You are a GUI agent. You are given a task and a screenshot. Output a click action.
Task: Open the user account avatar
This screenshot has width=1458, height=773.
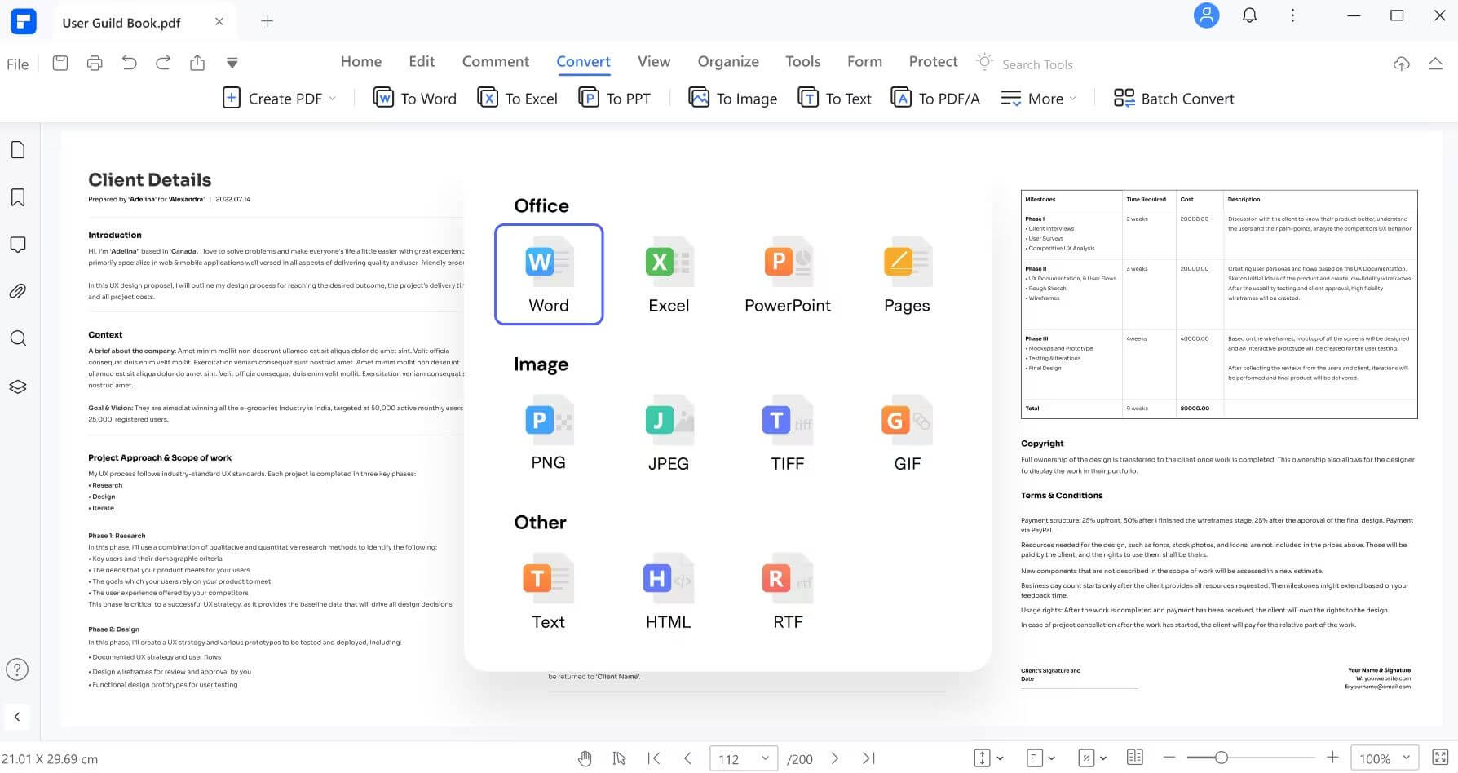tap(1207, 15)
